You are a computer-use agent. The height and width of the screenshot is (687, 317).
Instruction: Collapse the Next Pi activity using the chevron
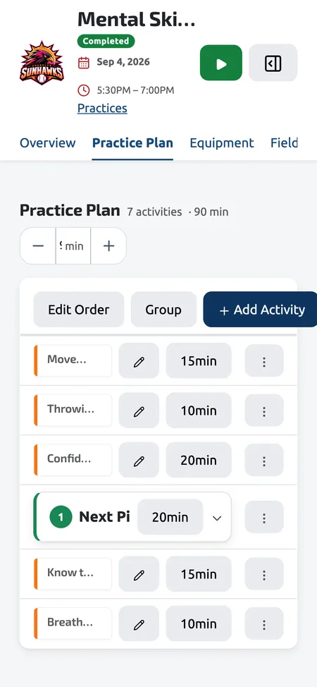(217, 518)
